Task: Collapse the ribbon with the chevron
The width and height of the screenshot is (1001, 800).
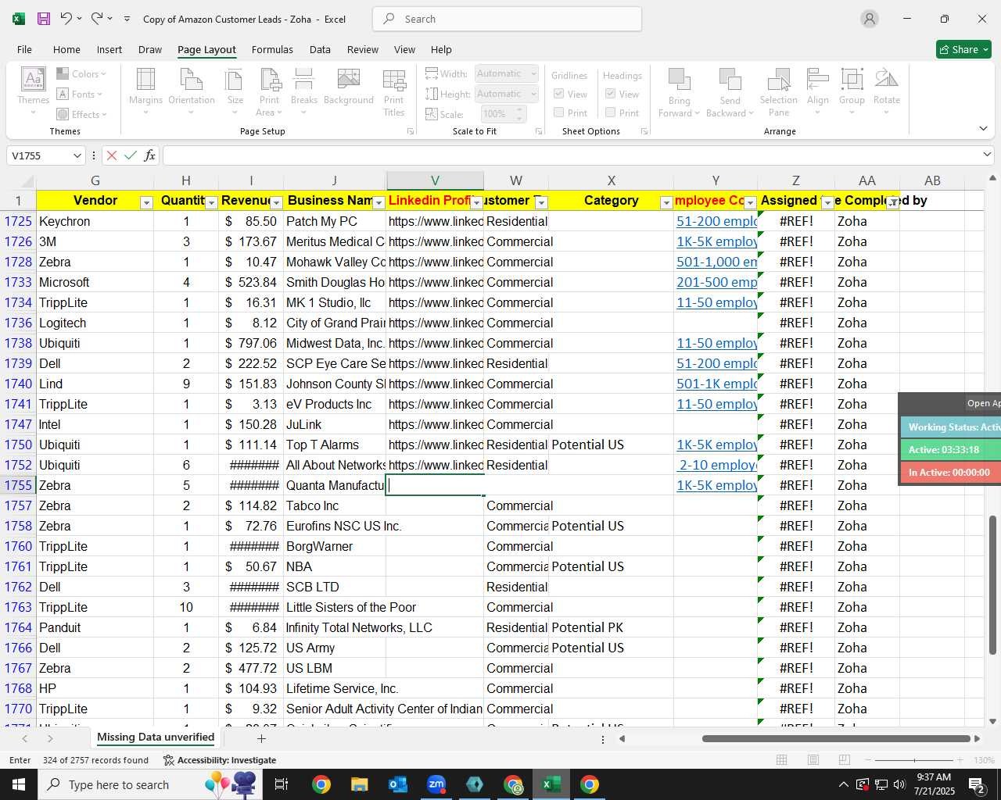Action: click(x=983, y=128)
